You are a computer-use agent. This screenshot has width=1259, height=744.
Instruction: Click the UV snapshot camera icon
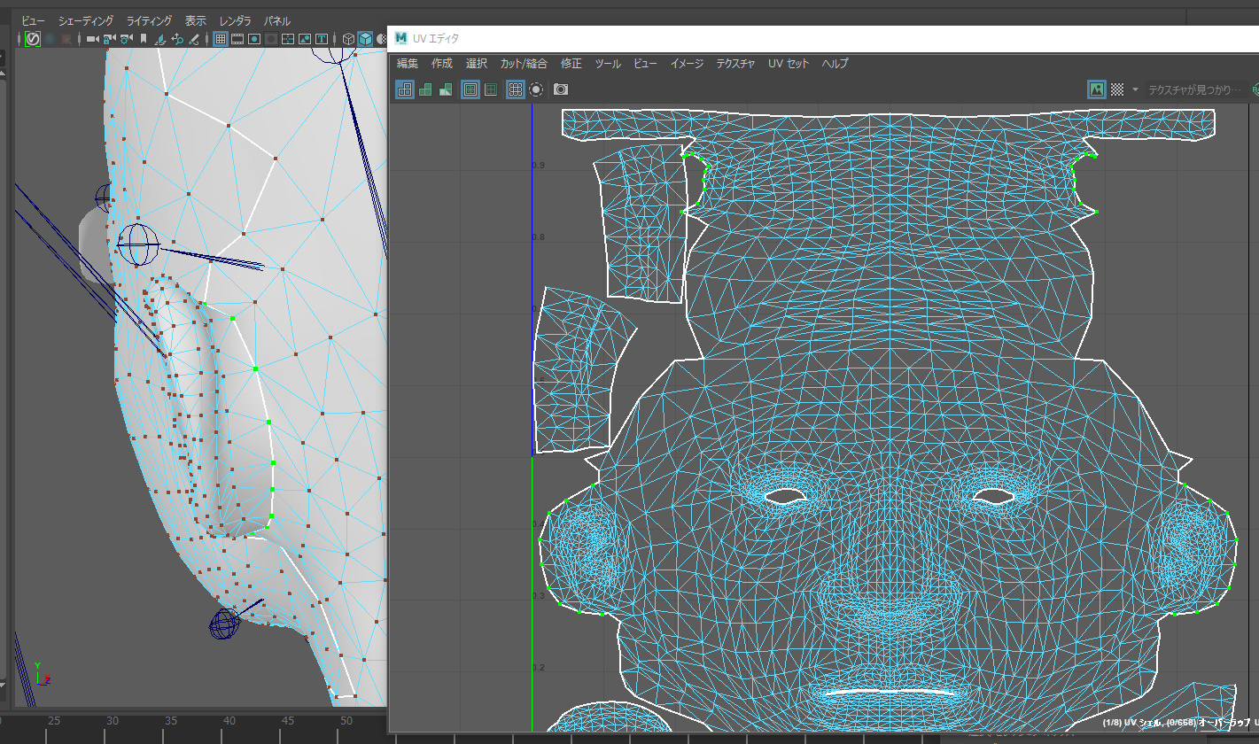560,89
